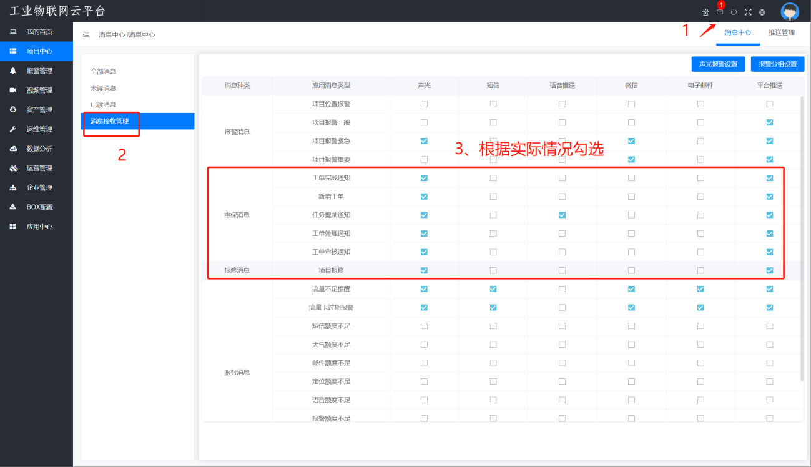Check 声光 for 项目位置报警
811x467 pixels.
pyautogui.click(x=424, y=104)
